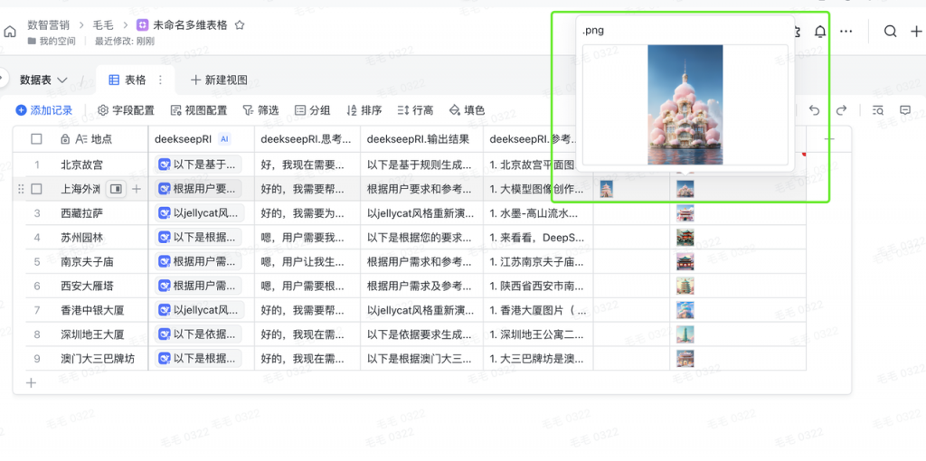The width and height of the screenshot is (926, 461).
Task: Star the 未命名多维表格 document
Action: point(239,25)
